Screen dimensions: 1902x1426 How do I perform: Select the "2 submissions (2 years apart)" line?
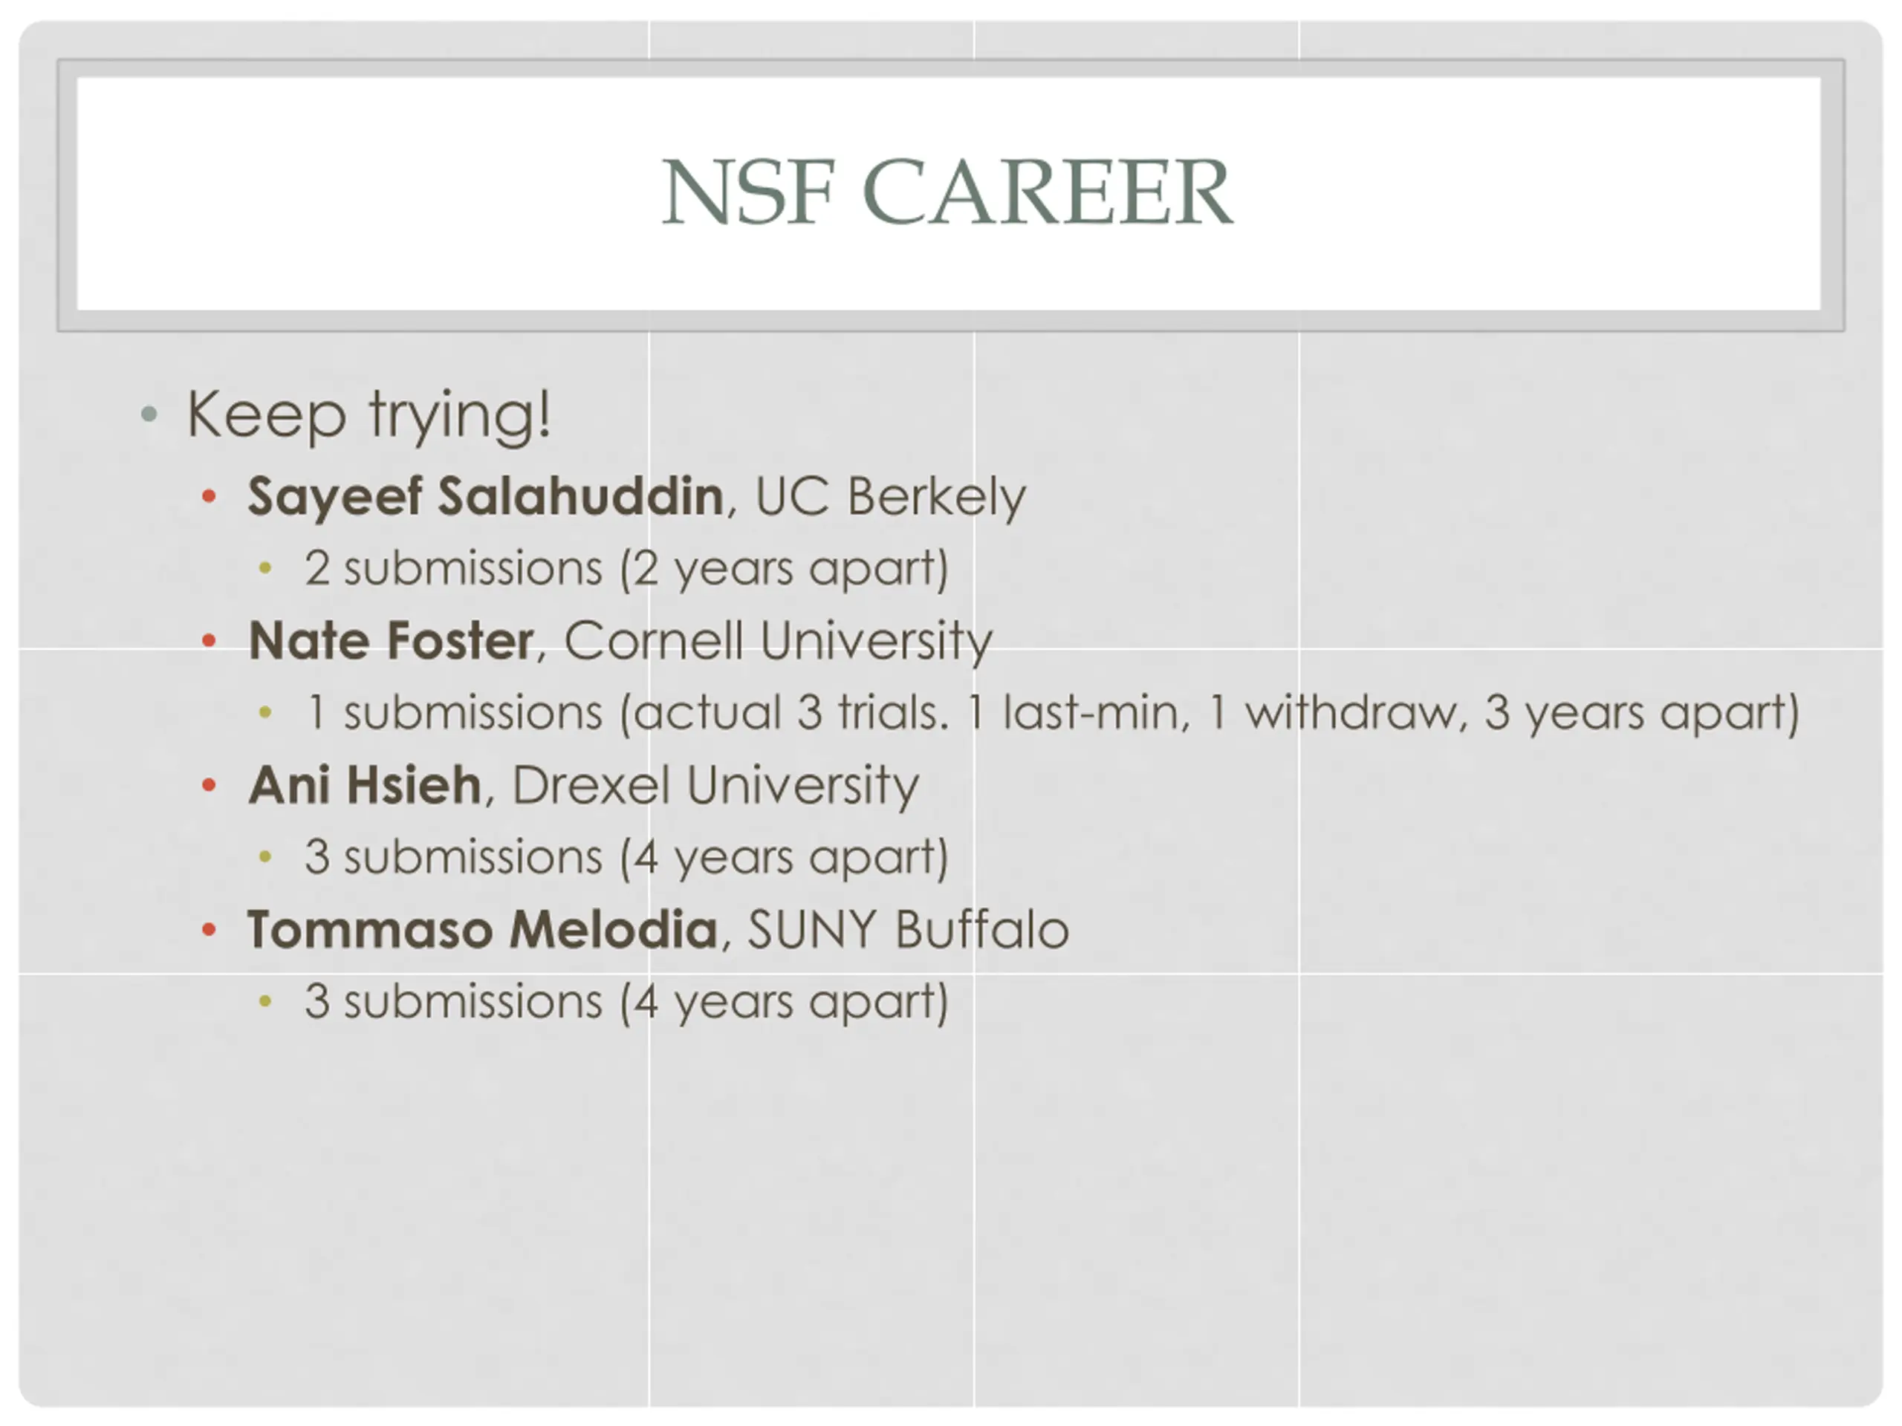click(626, 568)
